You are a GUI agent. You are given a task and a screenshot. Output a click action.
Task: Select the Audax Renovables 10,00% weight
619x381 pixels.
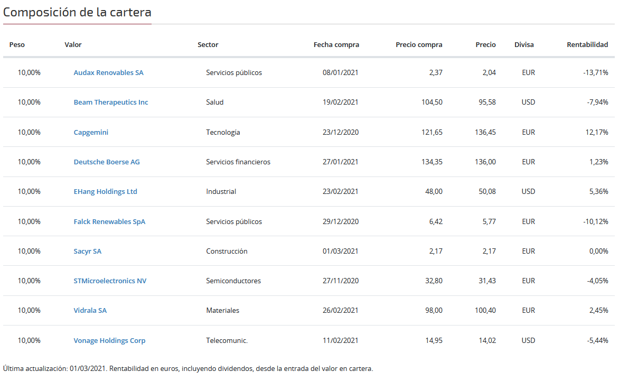tap(29, 72)
